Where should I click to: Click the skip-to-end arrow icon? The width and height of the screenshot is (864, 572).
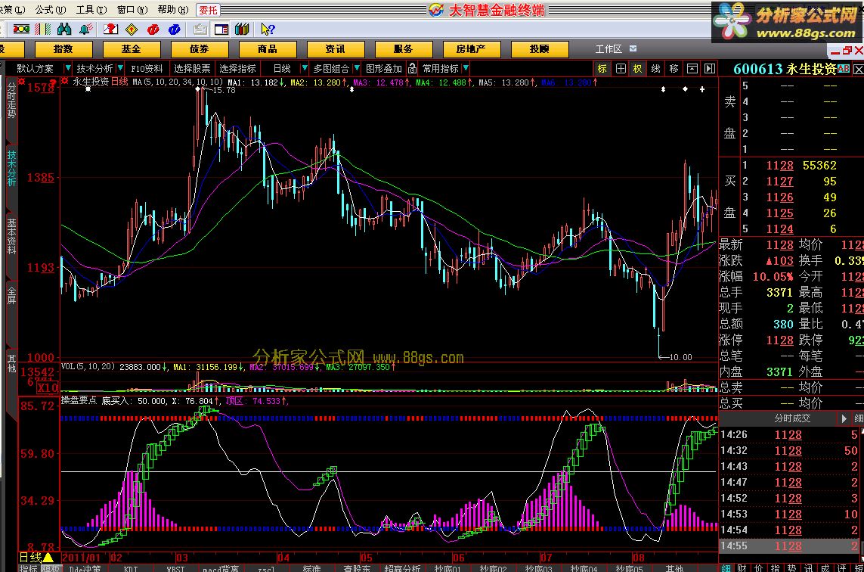[710, 68]
